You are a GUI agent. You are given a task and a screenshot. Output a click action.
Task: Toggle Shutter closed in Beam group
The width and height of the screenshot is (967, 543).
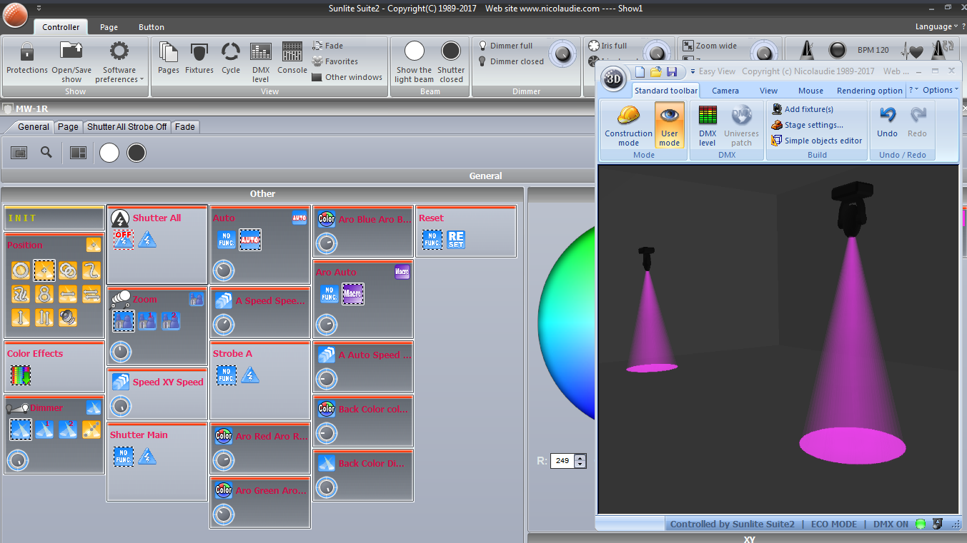[x=451, y=61]
